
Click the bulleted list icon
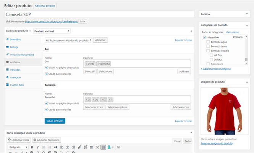(x=44, y=147)
